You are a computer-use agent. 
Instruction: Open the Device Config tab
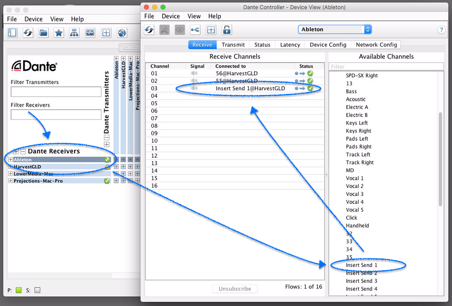pyautogui.click(x=328, y=44)
